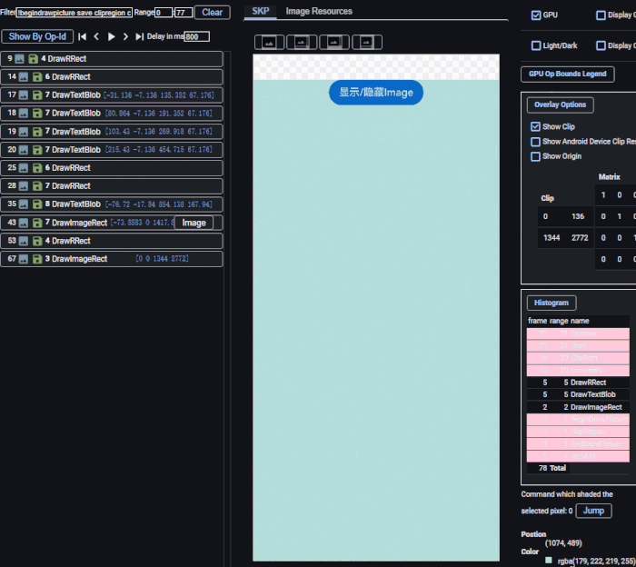Click the fourth view-mode icon above the canvas
Screen dimensions: 636x567
[367, 42]
